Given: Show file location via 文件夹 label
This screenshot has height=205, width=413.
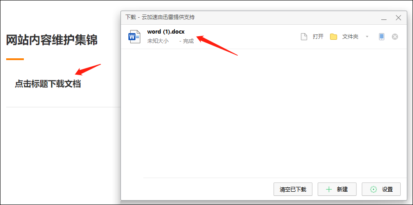Looking at the screenshot, I should click(350, 37).
